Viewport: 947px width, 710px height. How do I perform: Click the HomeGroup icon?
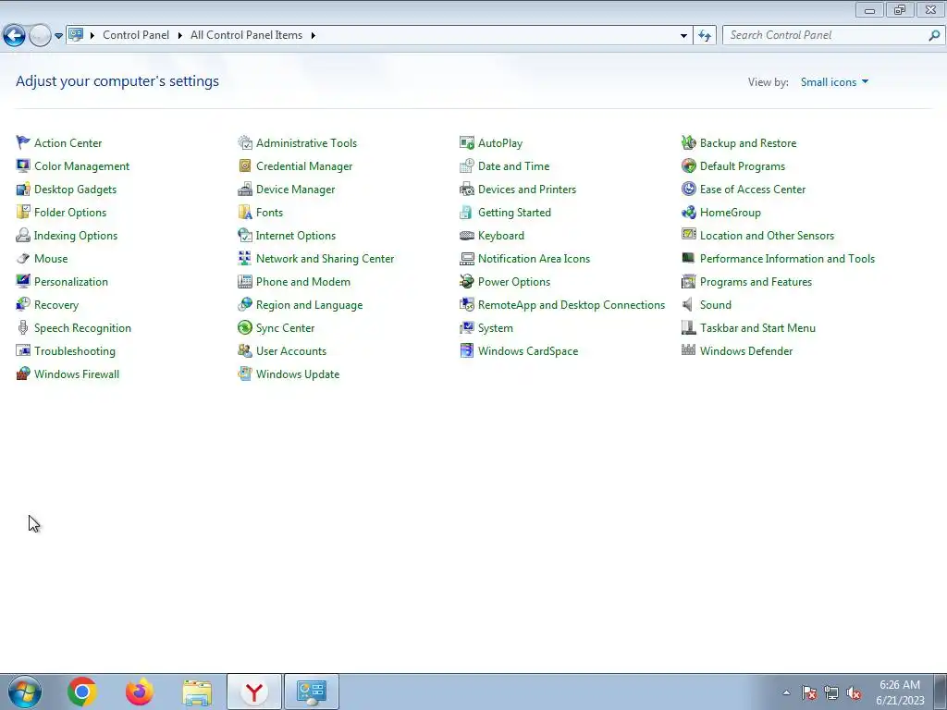[x=688, y=212]
